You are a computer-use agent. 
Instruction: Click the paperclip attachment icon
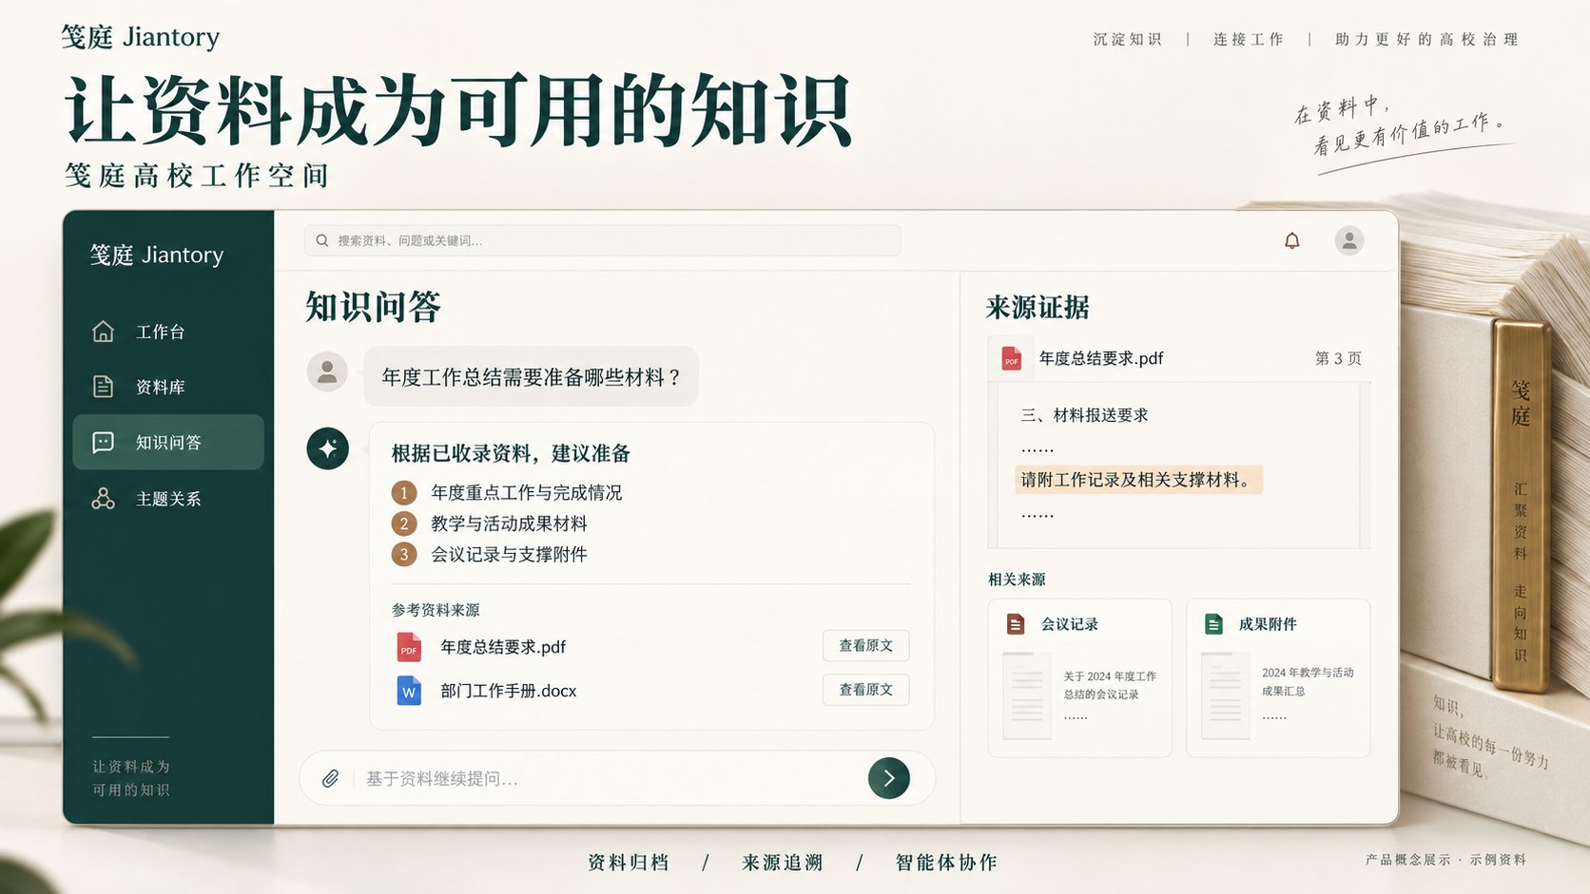coord(330,779)
